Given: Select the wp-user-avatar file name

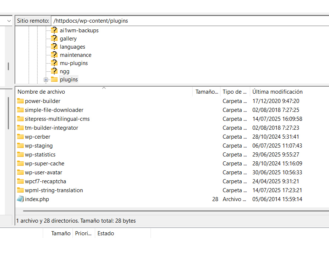Looking at the screenshot, I should point(43,172).
